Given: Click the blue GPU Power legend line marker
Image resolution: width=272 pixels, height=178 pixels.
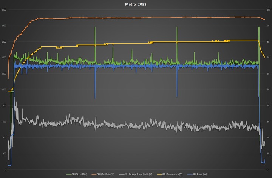Looking at the screenshot, I should click(x=190, y=174).
